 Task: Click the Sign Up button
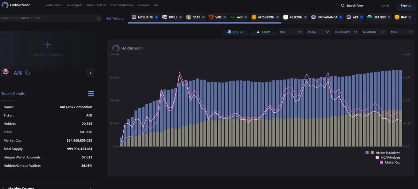point(406,6)
